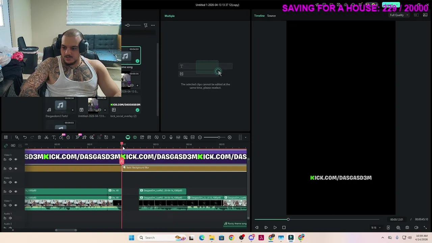The width and height of the screenshot is (432, 243).
Task: Open the media panel filter icon
Action: [145, 25]
